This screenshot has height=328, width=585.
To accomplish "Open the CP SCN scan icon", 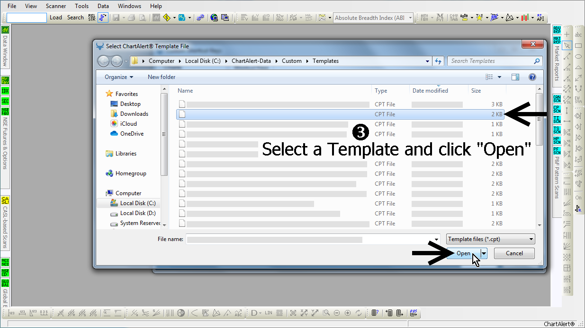I will pos(557,109).
